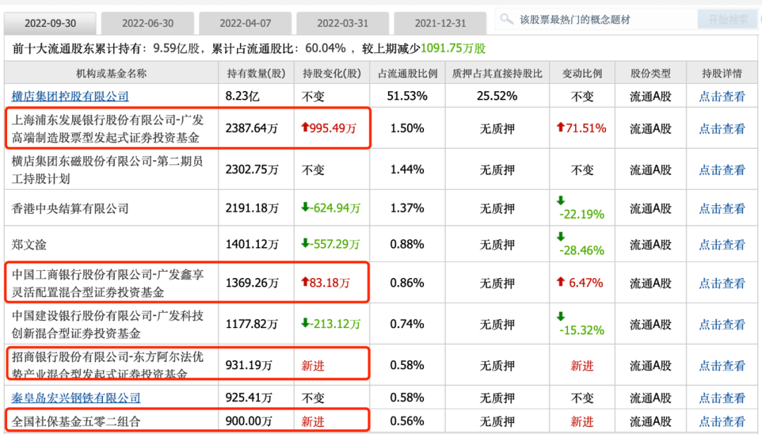The image size is (762, 434).
Task: Click 点击查看 for 第二期员工持股计划 row
Action: (722, 170)
